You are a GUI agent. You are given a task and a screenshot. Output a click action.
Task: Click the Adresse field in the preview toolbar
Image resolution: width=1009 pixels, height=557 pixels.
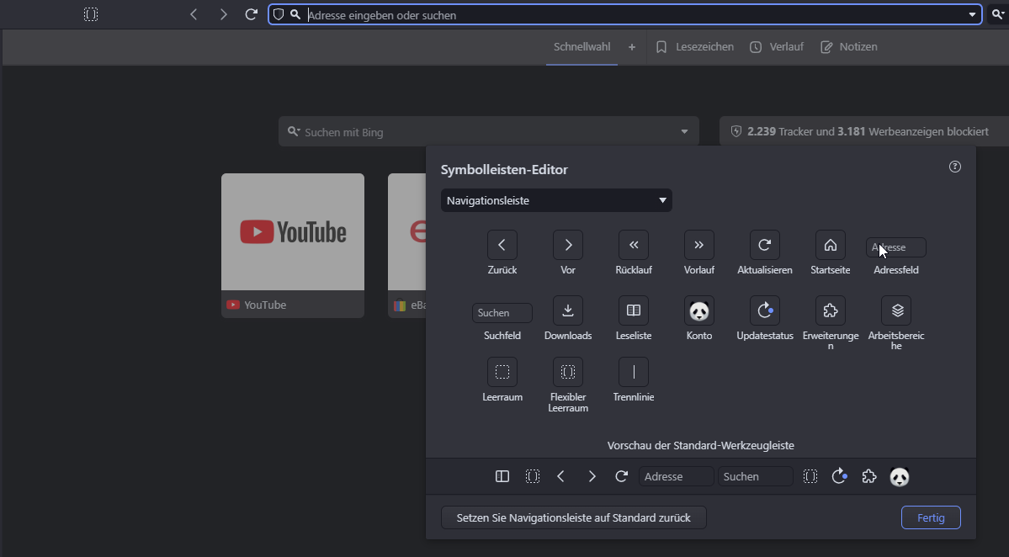677,476
